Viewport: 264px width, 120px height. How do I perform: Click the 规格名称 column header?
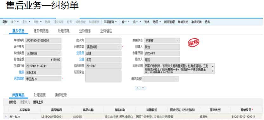pyautogui.click(x=120, y=110)
